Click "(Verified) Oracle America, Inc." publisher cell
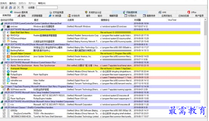The height and width of the screenshot is (121, 209). pos(79,57)
